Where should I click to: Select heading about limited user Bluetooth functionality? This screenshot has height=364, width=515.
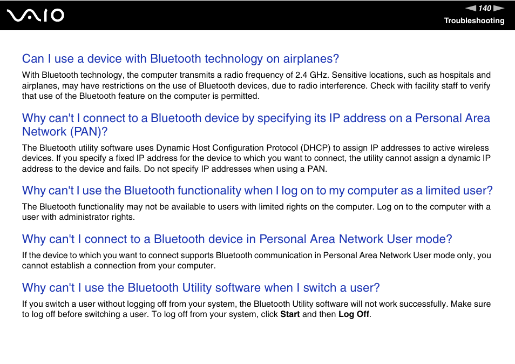pos(257,191)
